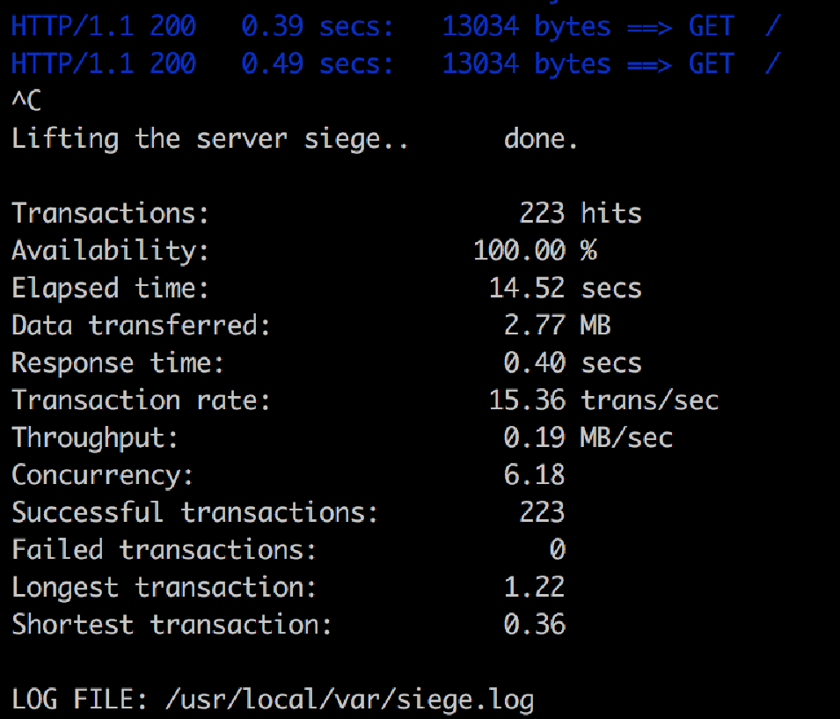Click the word 'done.' in output
Viewport: 840px width, 719px height.
(541, 139)
